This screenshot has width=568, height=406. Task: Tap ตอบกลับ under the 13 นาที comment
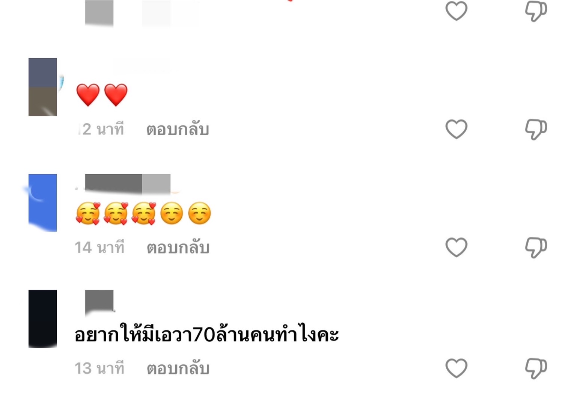point(178,368)
